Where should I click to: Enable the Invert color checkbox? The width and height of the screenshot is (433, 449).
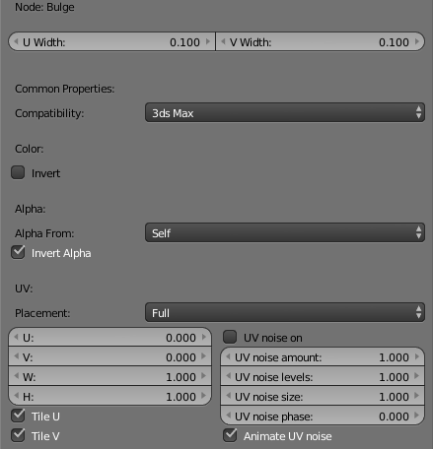coord(18,172)
